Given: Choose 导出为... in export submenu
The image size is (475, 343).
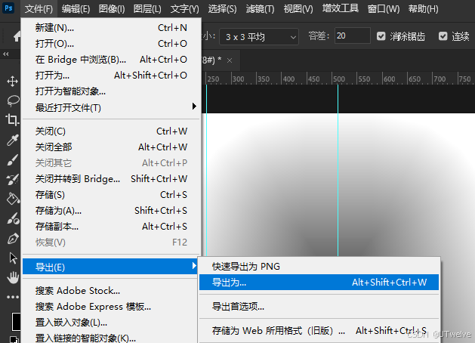Looking at the screenshot, I should pos(319,283).
